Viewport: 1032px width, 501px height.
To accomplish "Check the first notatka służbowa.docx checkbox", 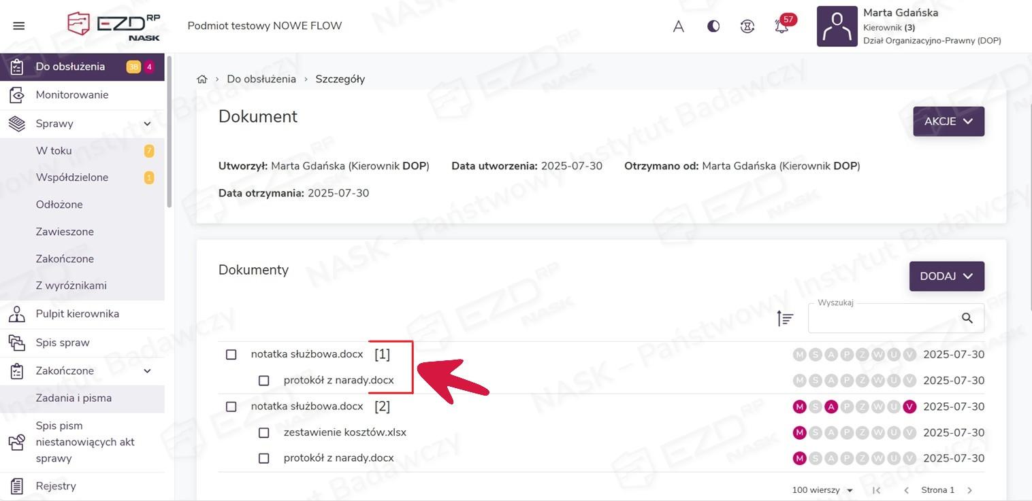I will coord(231,354).
